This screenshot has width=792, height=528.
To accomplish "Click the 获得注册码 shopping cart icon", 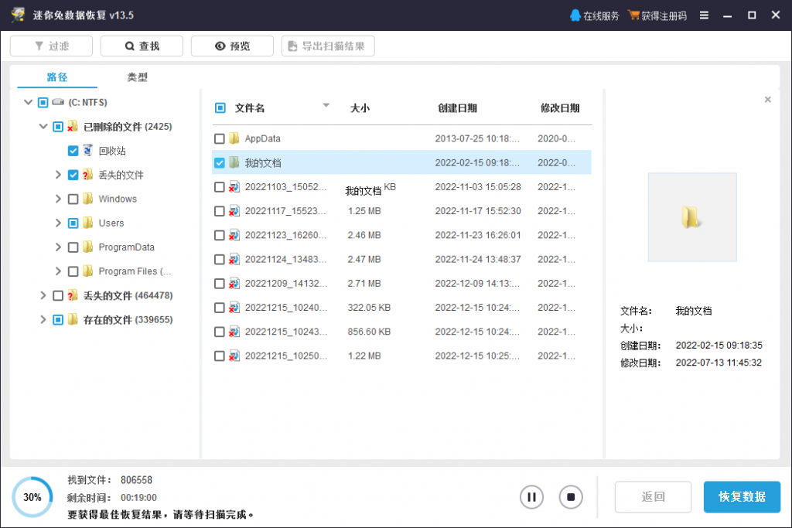I will point(633,15).
